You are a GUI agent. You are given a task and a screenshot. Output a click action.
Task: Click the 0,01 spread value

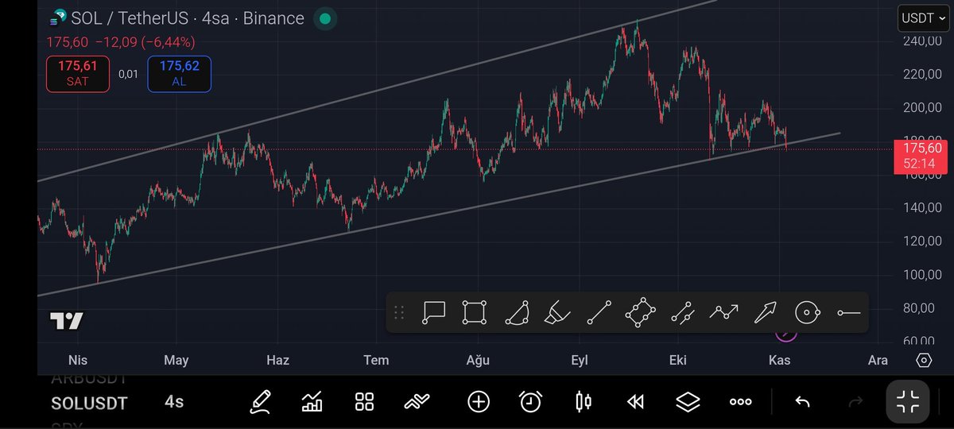click(x=128, y=74)
